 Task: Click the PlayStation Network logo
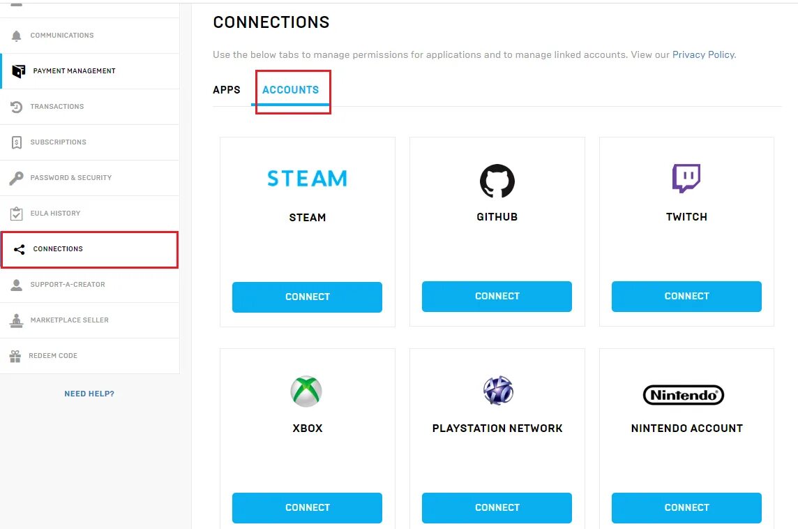click(x=498, y=391)
